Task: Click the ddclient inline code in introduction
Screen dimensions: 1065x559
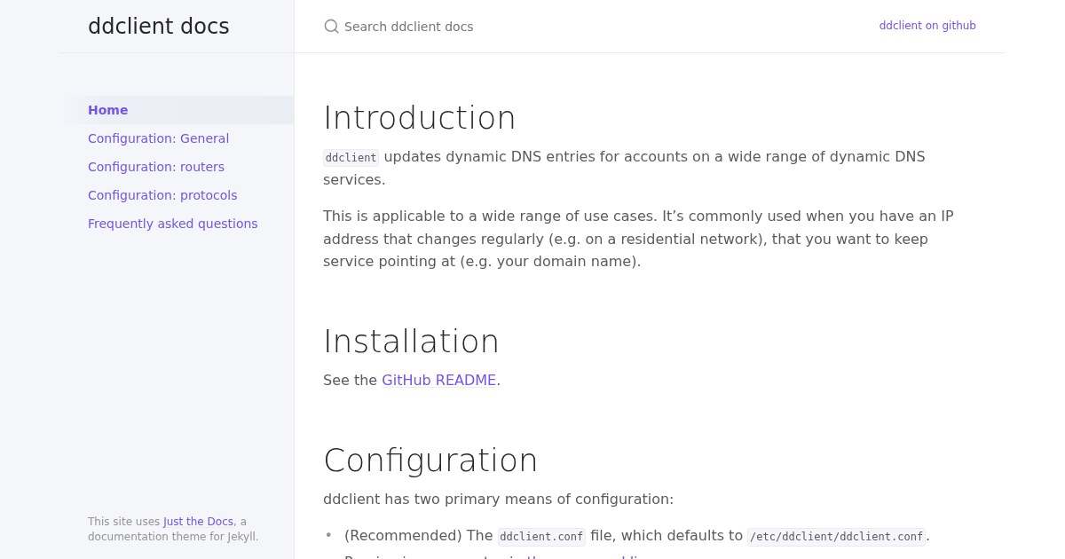Action: (351, 158)
